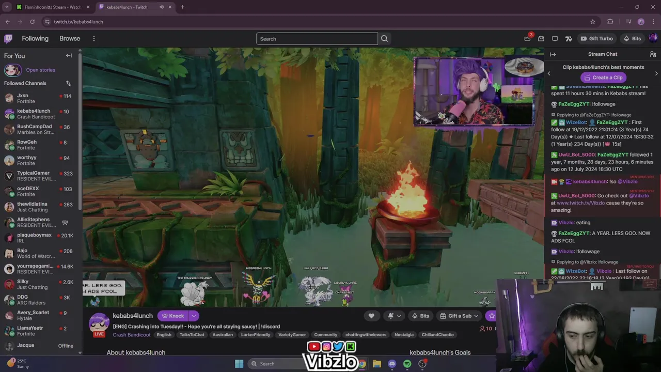Click Knock button under stream

pos(172,316)
